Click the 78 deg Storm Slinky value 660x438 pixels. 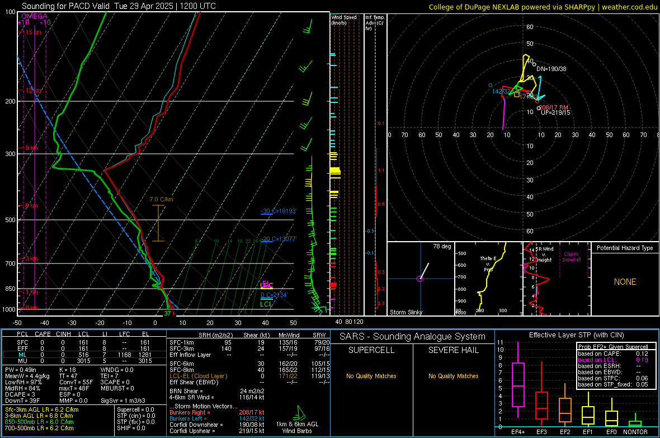coord(442,246)
